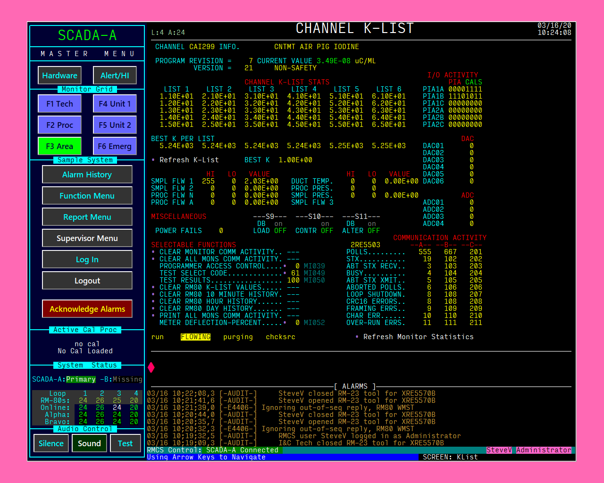Toggle the Sound audio button
The height and width of the screenshot is (483, 604).
pos(89,443)
